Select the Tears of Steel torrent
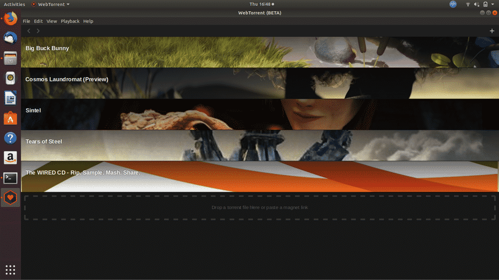Image resolution: width=499 pixels, height=280 pixels. [x=259, y=146]
